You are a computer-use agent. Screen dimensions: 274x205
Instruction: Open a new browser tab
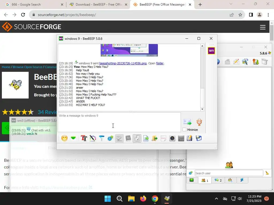click(200, 5)
